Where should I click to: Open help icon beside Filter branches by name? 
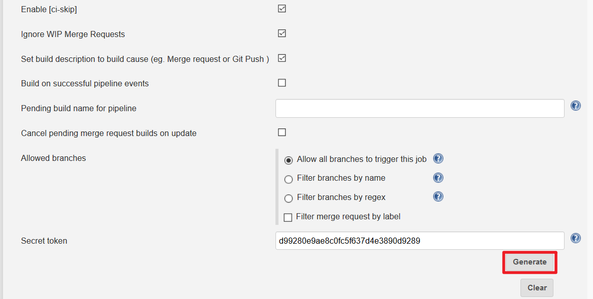[438, 178]
